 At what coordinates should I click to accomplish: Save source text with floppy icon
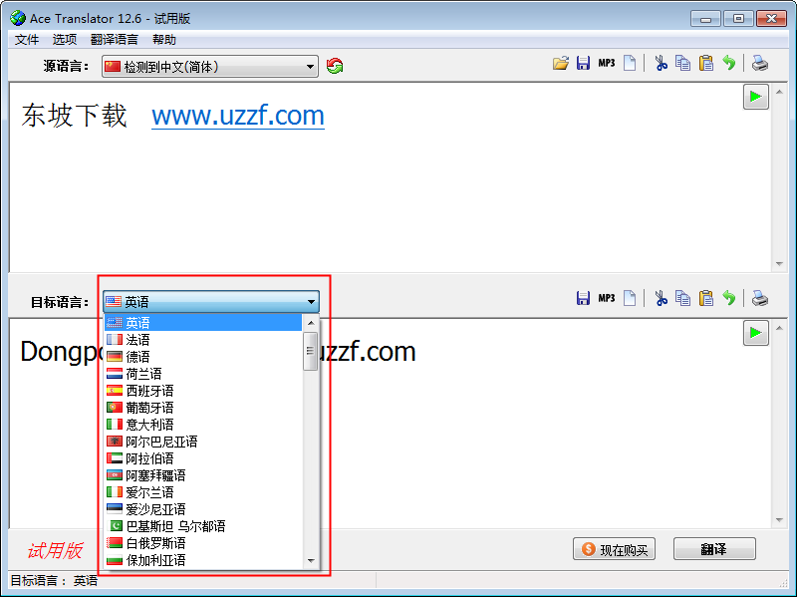tap(583, 64)
